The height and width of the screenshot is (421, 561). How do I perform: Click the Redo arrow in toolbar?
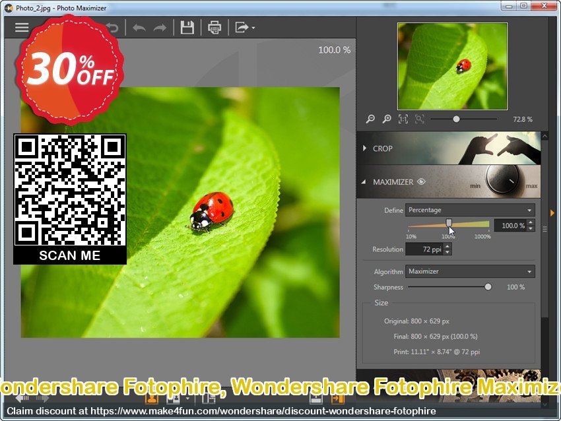(160, 28)
